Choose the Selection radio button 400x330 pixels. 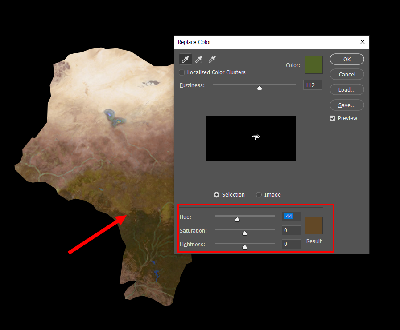(x=216, y=195)
